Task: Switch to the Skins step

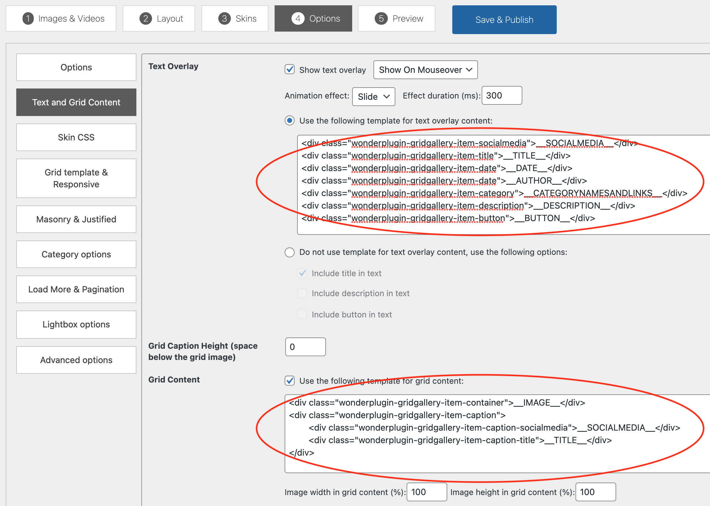Action: tap(235, 18)
